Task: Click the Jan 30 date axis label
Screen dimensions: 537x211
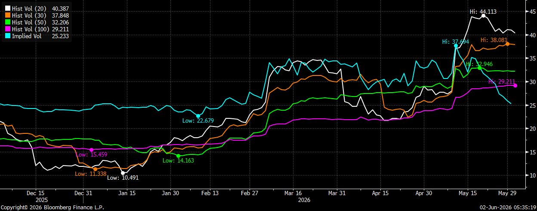Action: [x=170, y=193]
